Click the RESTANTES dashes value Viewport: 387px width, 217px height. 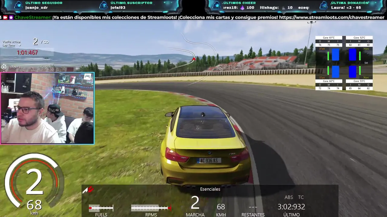pos(253,207)
